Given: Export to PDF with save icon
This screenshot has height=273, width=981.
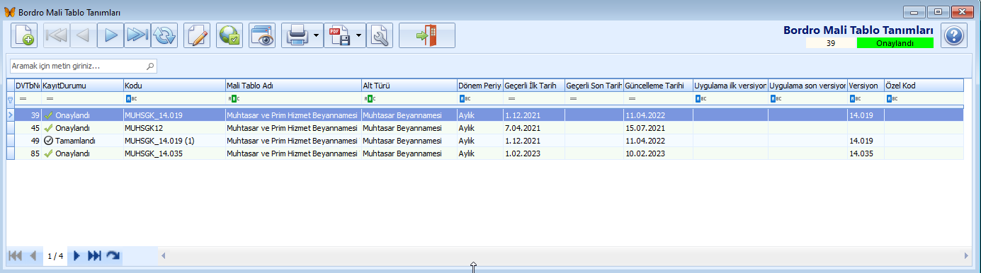Looking at the screenshot, I should pos(339,35).
